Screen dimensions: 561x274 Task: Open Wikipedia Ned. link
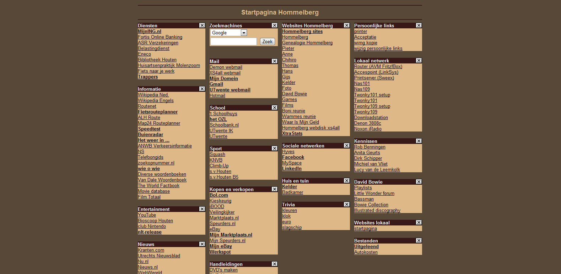(153, 95)
